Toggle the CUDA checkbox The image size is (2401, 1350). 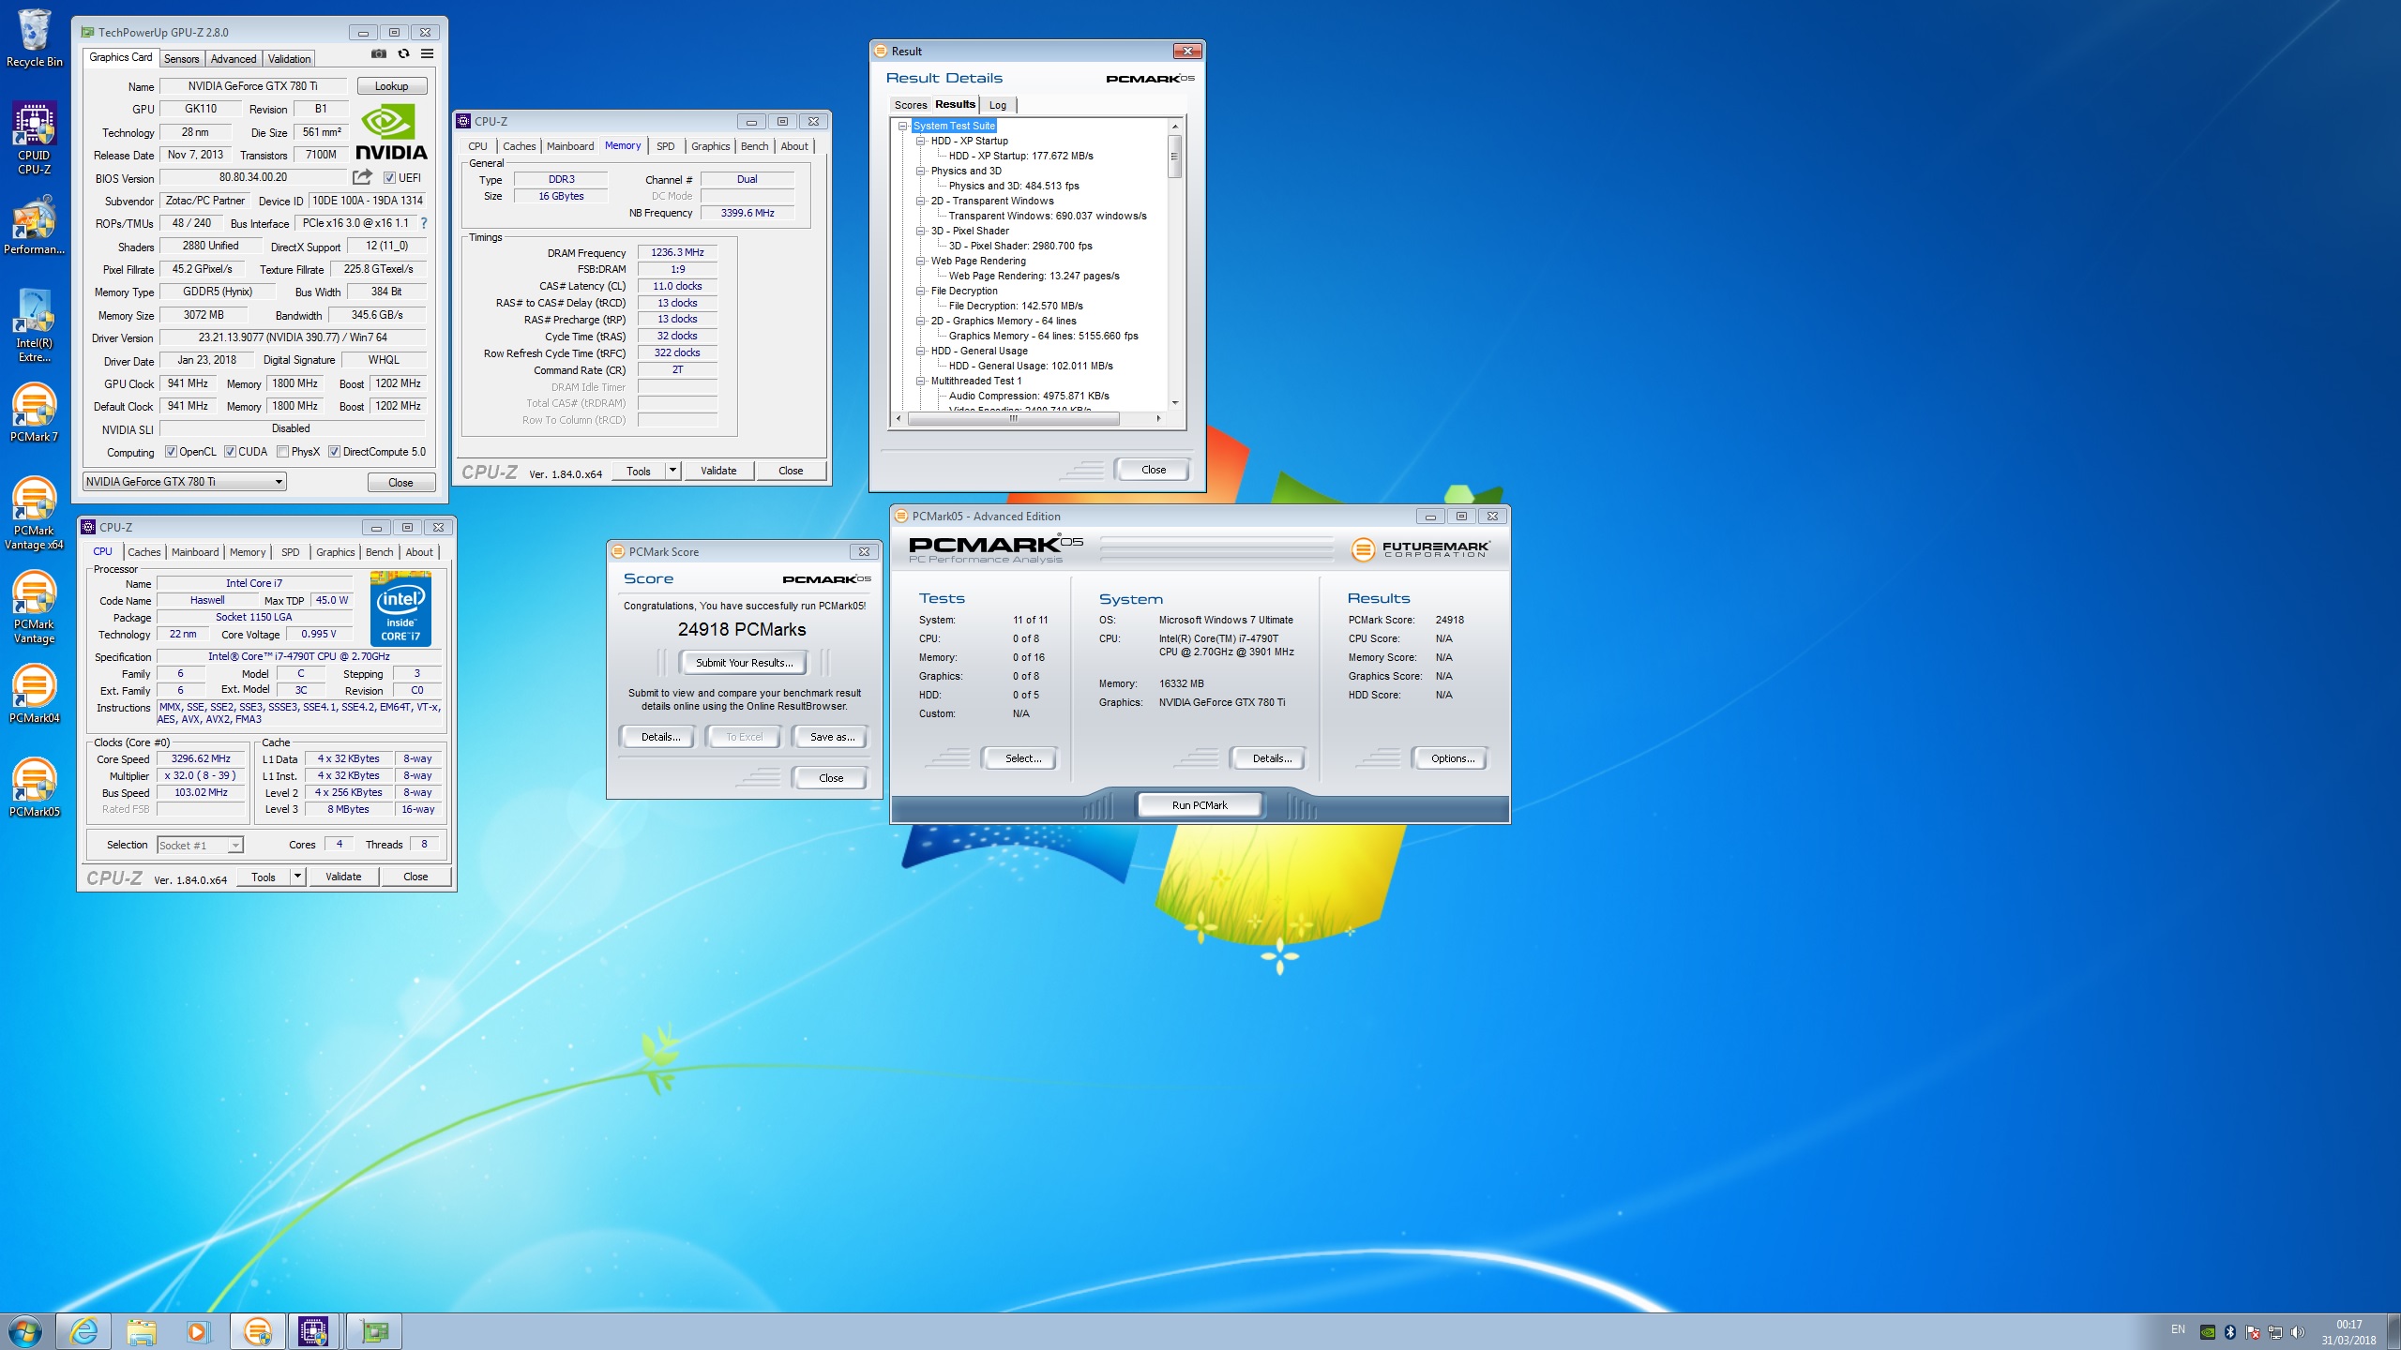point(230,452)
